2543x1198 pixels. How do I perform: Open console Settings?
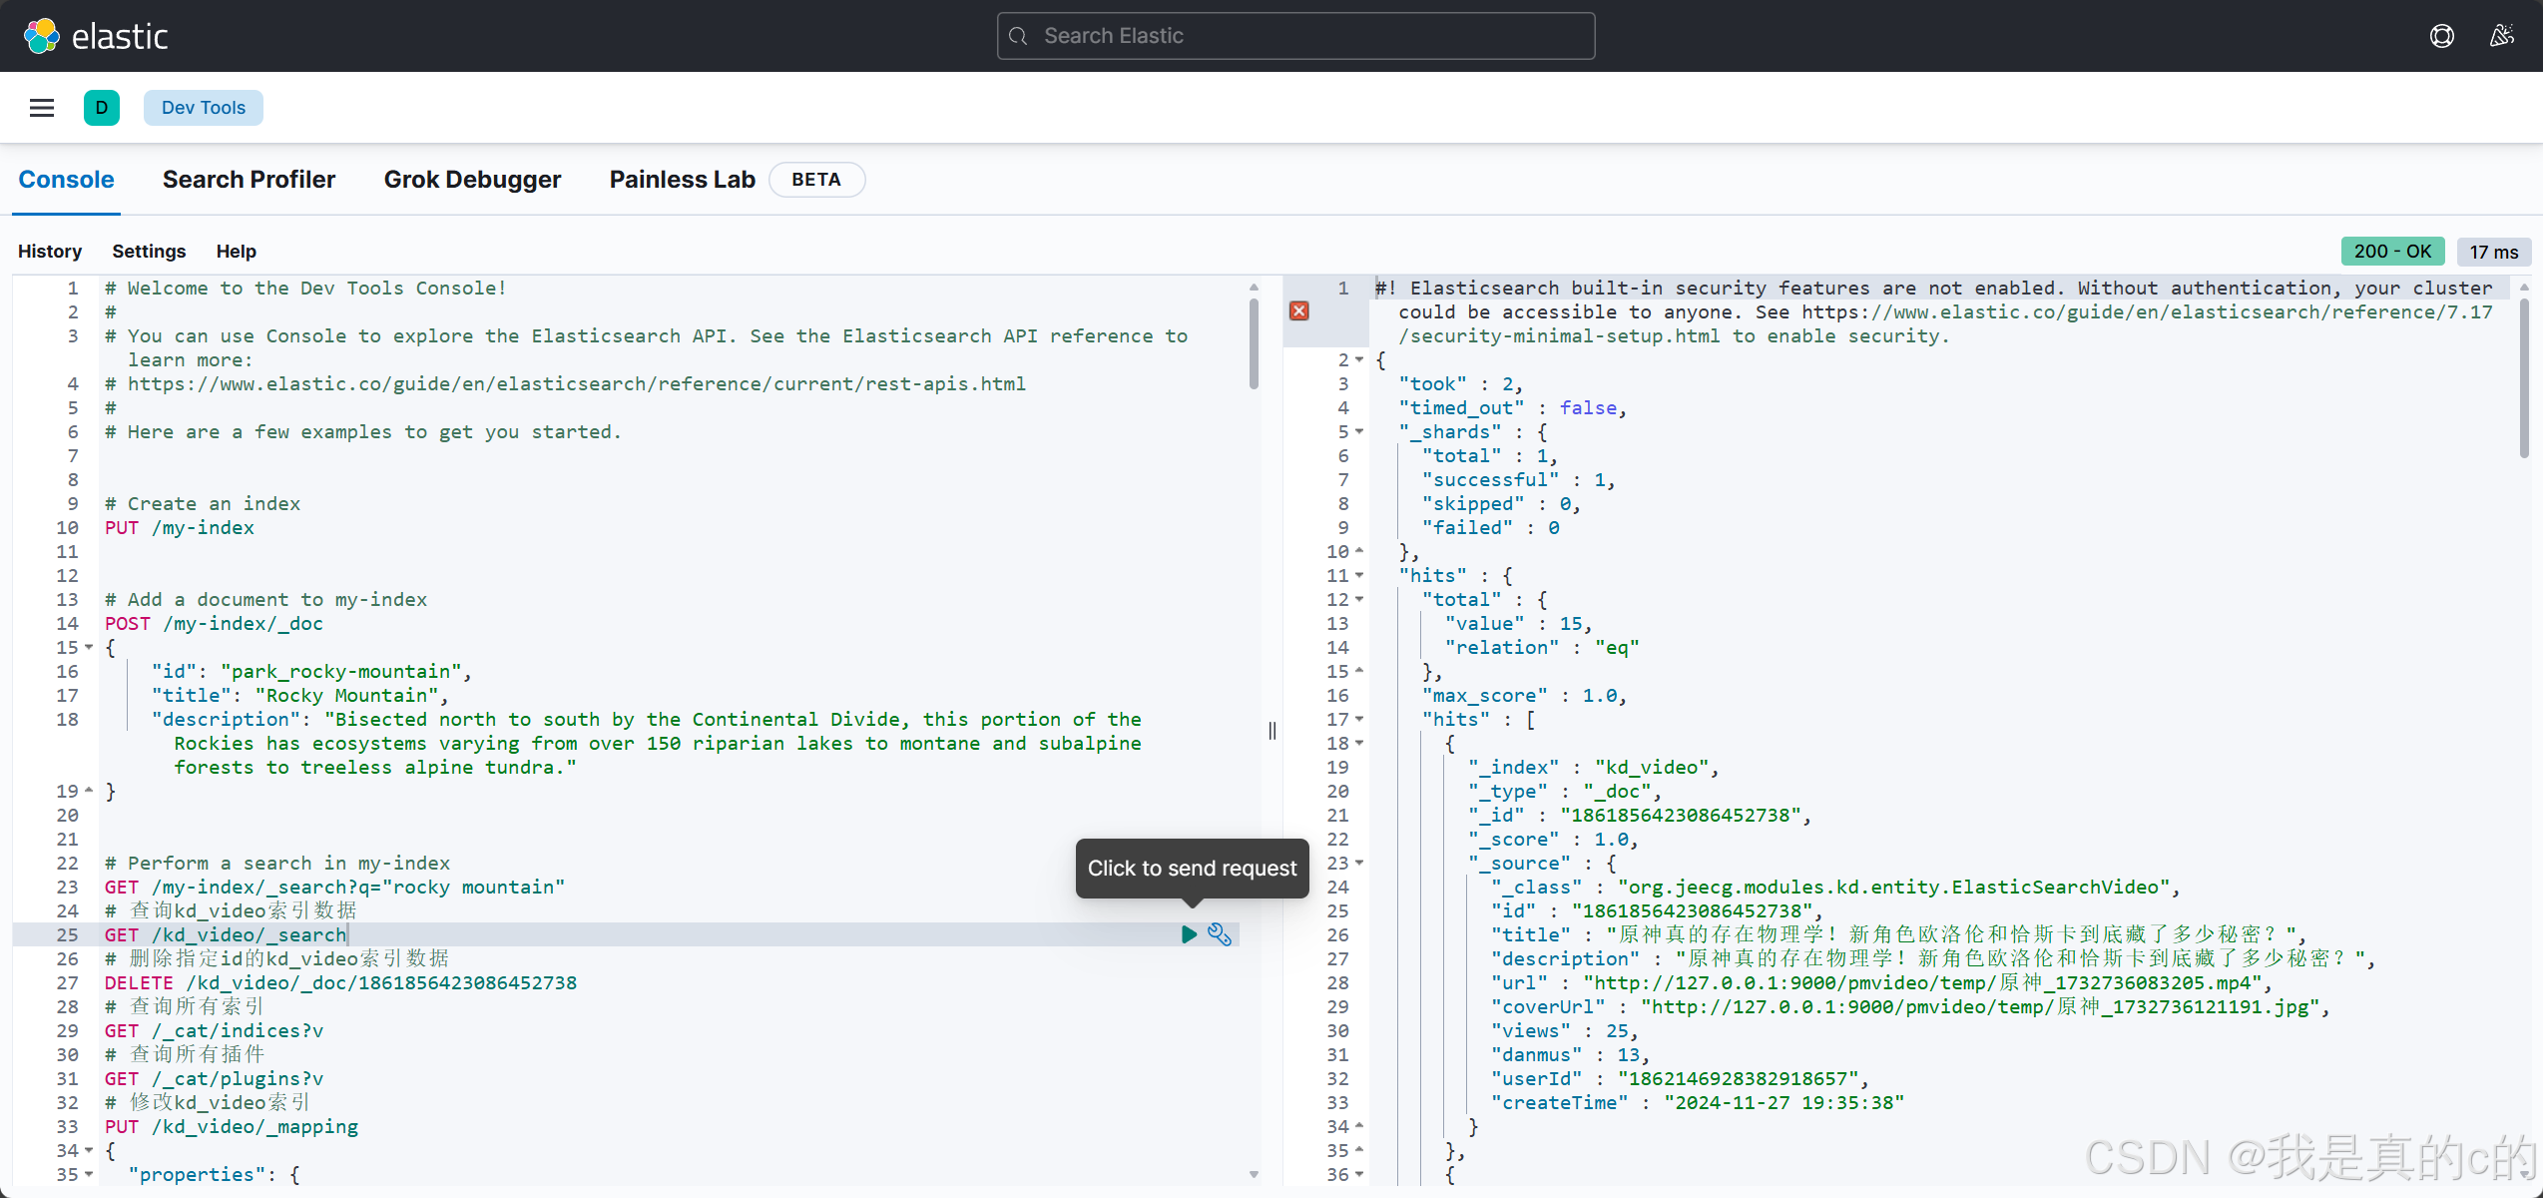click(149, 252)
